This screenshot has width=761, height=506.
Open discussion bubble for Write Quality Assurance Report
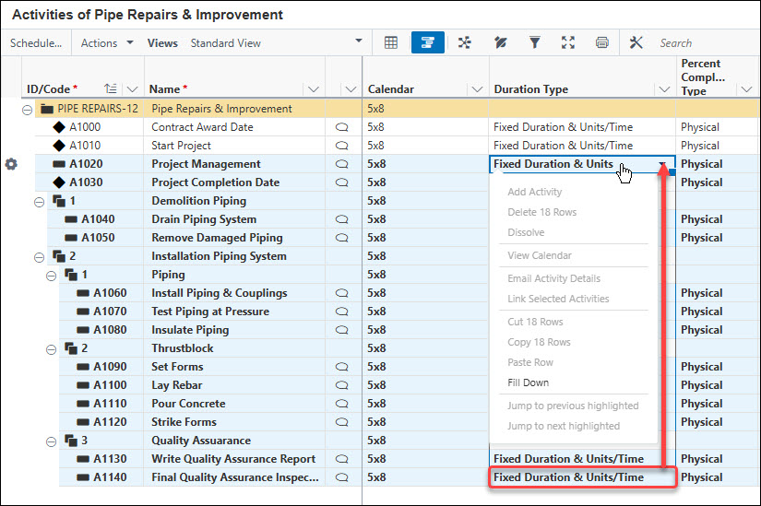pos(341,459)
